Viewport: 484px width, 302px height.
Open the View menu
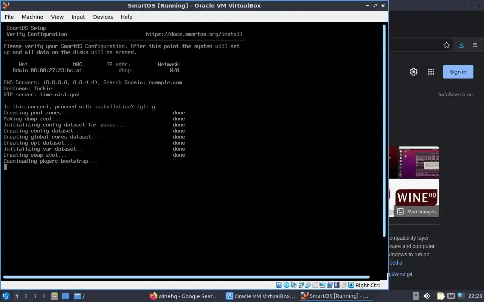click(x=57, y=17)
